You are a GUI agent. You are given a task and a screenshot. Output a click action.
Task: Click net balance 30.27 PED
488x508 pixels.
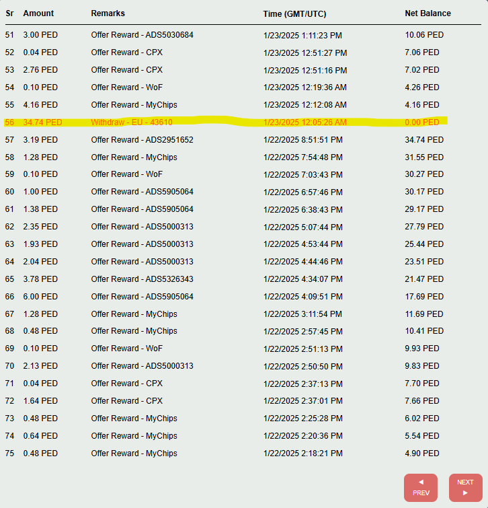pyautogui.click(x=424, y=174)
